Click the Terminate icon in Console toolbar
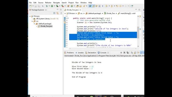The height and width of the screenshot is (97, 172). tap(121, 53)
